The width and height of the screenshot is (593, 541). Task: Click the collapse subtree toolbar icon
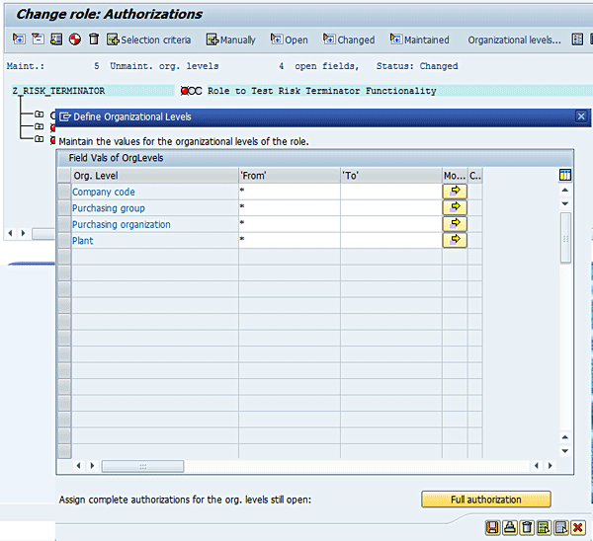(x=38, y=39)
